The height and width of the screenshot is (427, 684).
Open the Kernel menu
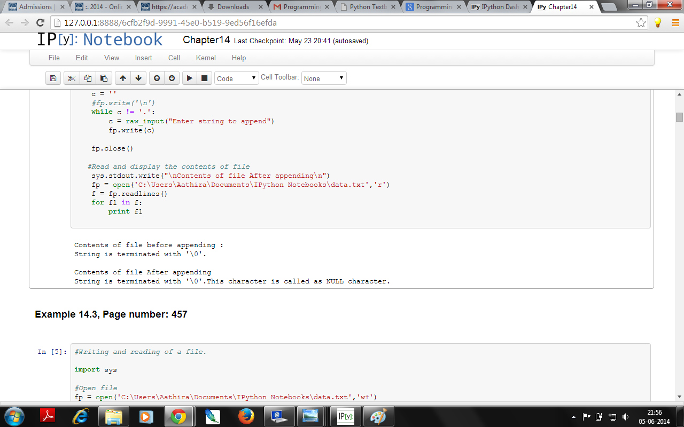pos(206,58)
